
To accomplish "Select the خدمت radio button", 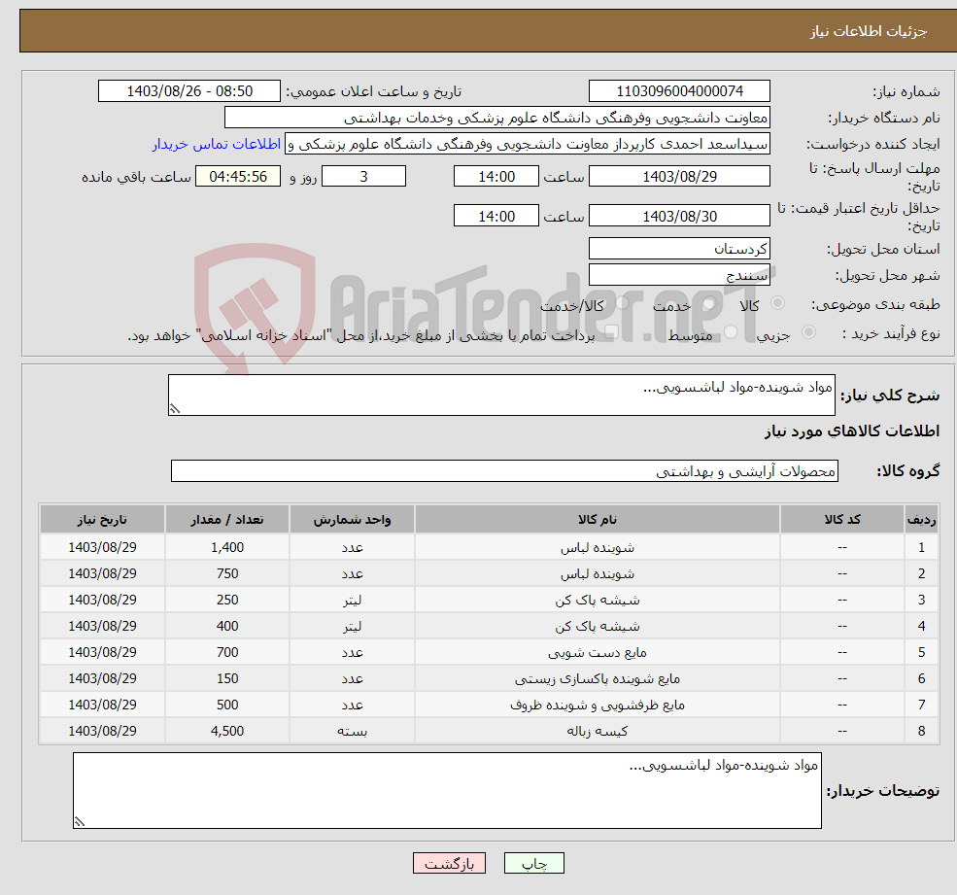I will [x=708, y=303].
